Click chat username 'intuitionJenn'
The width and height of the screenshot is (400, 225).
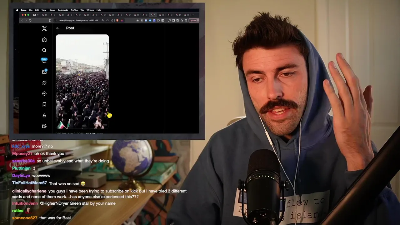coord(25,203)
